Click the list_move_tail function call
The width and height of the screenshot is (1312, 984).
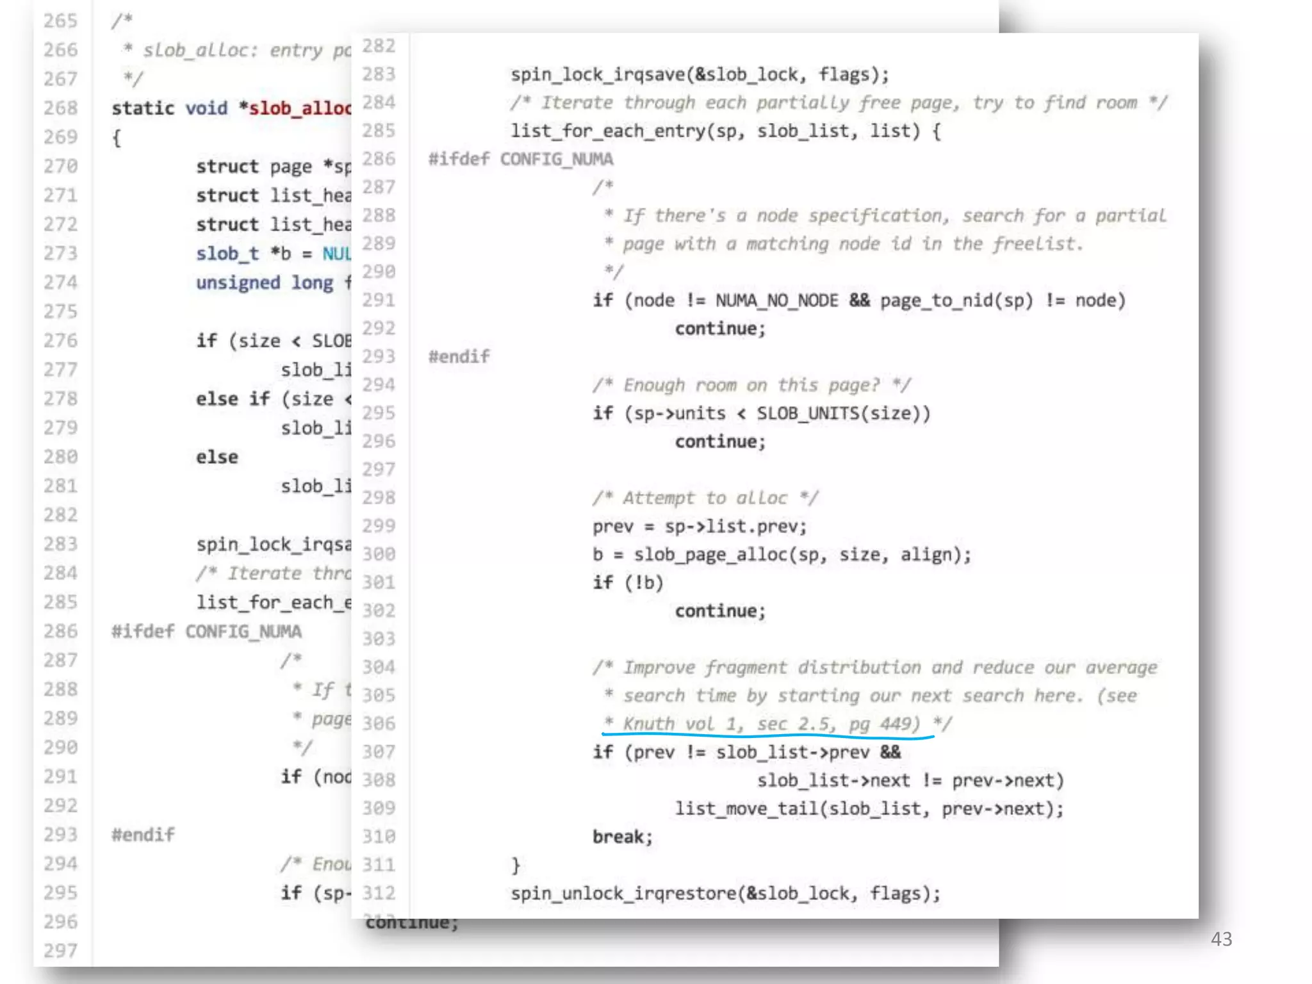(x=746, y=808)
